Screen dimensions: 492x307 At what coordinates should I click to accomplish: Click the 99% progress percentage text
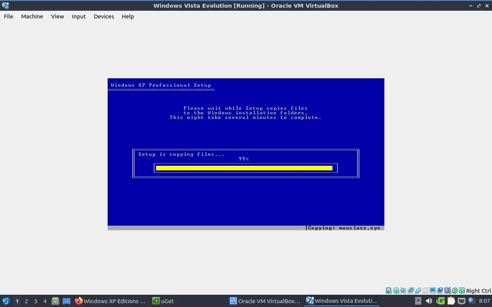244,159
